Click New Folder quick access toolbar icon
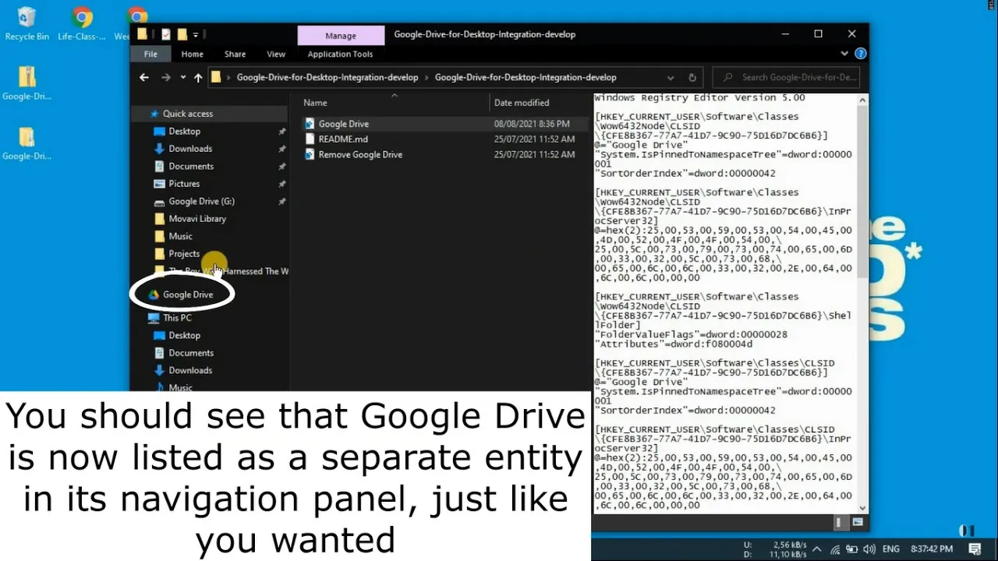Viewport: 998px width, 561px height. (x=182, y=34)
